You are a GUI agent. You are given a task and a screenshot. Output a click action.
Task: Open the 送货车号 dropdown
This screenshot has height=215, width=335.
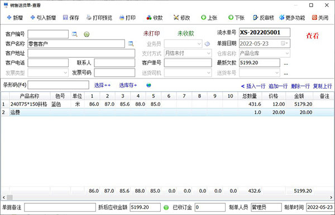(277, 73)
